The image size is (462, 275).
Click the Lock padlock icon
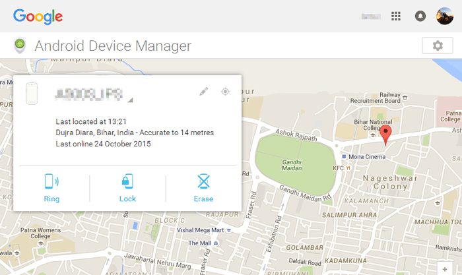click(x=127, y=181)
